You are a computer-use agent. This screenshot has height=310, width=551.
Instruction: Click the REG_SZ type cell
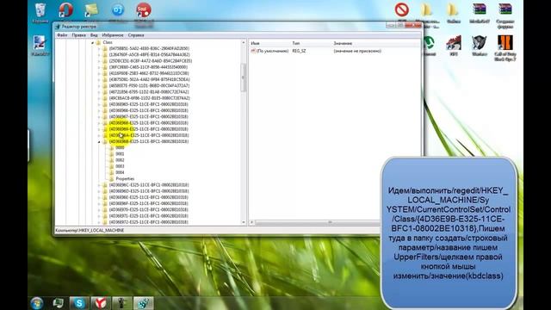(299, 51)
